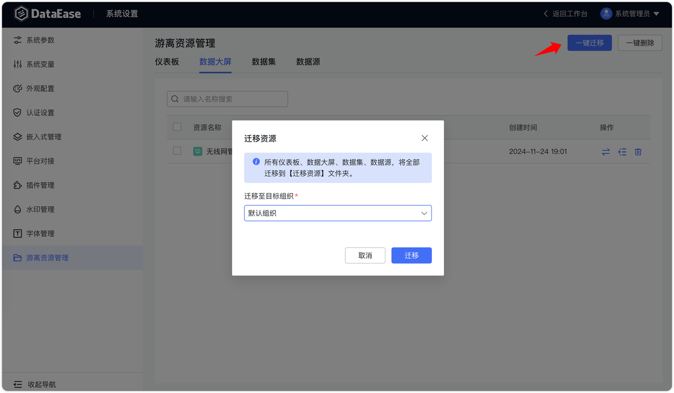The width and height of the screenshot is (674, 393).
Task: Switch to 数据源 tab
Action: (x=308, y=62)
